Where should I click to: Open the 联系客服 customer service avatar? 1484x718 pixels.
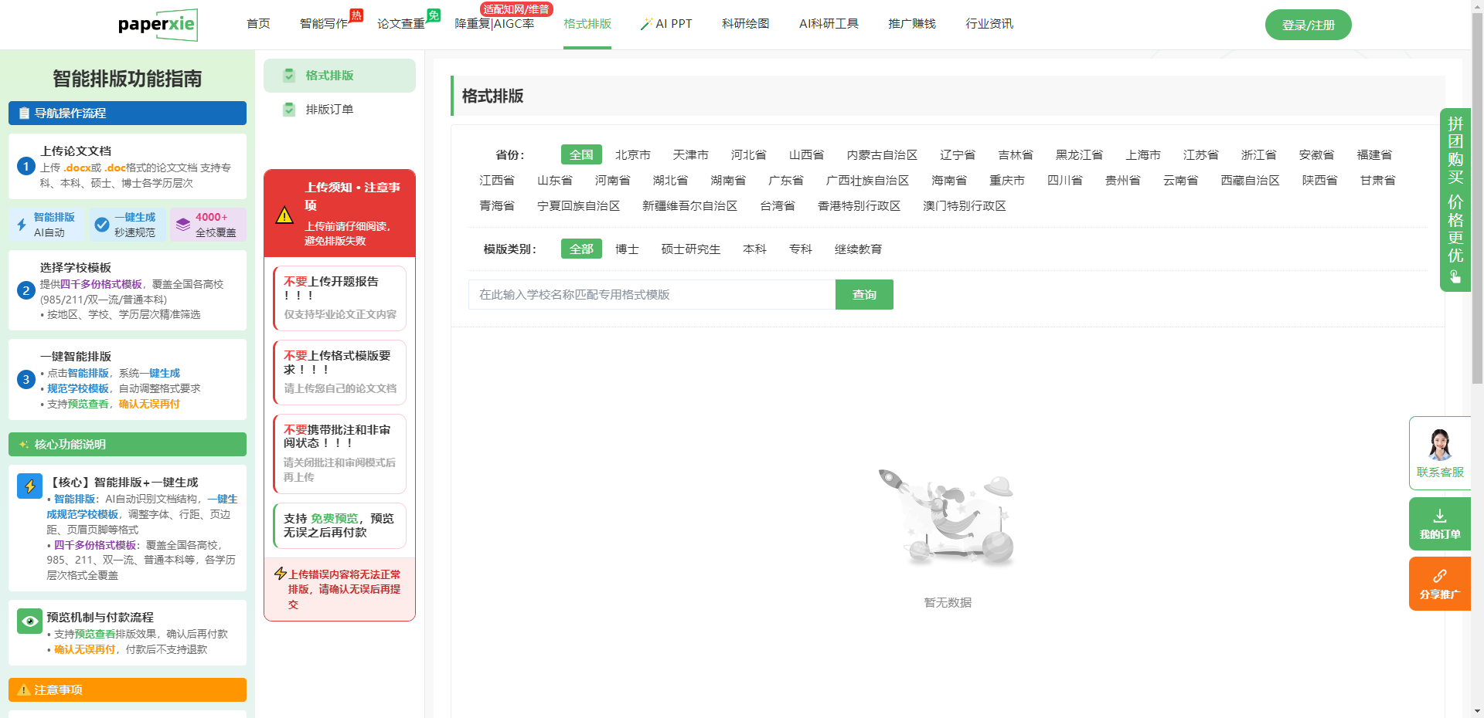[x=1439, y=445]
